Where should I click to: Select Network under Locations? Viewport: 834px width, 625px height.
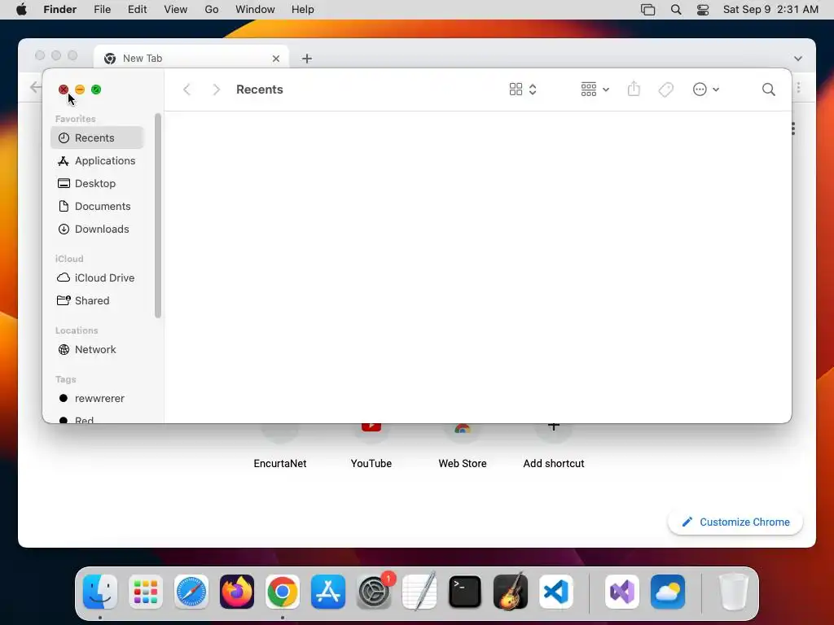pos(97,350)
